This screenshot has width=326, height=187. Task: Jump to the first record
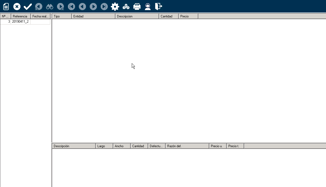click(71, 7)
